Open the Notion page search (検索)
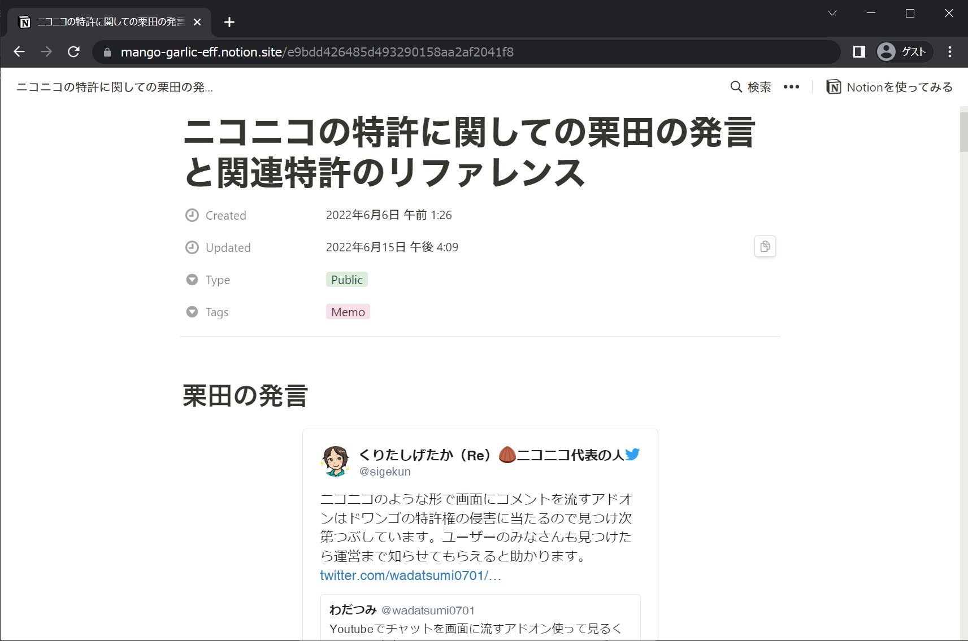This screenshot has height=641, width=968. (x=752, y=87)
